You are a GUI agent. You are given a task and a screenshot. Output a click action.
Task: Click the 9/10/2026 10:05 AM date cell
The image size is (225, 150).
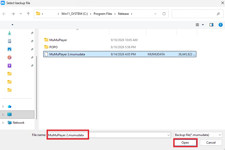(x=124, y=40)
